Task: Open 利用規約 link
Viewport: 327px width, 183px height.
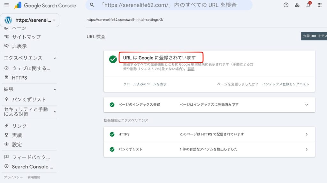Action: tap(34, 177)
